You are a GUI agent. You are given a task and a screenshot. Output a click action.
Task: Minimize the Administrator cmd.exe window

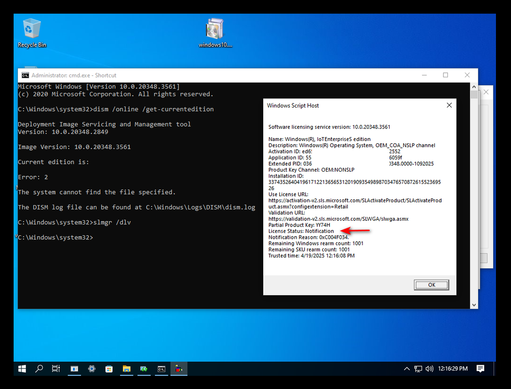point(425,75)
